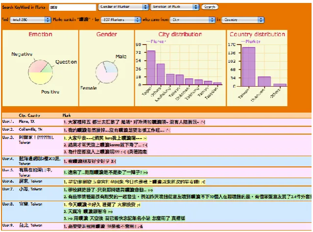Click the Plano, TX location cell
This screenshot has width=313, height=232.
point(27,121)
